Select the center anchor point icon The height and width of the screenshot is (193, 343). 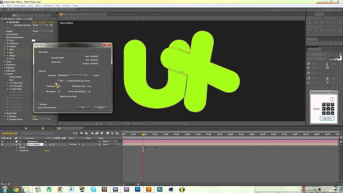click(x=328, y=109)
